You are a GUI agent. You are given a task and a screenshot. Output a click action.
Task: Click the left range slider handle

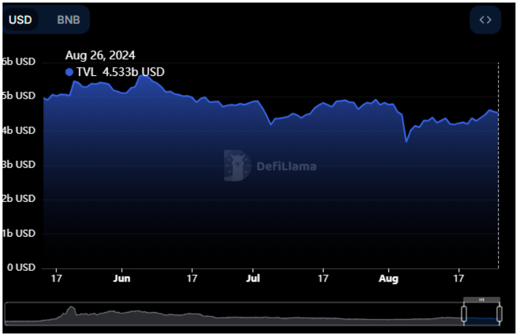coord(464,313)
